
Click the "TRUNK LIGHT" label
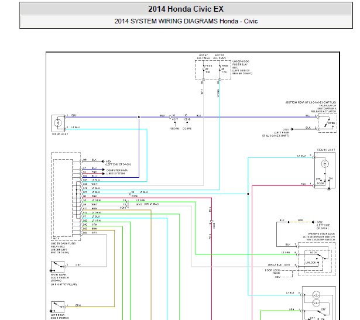coord(60,134)
